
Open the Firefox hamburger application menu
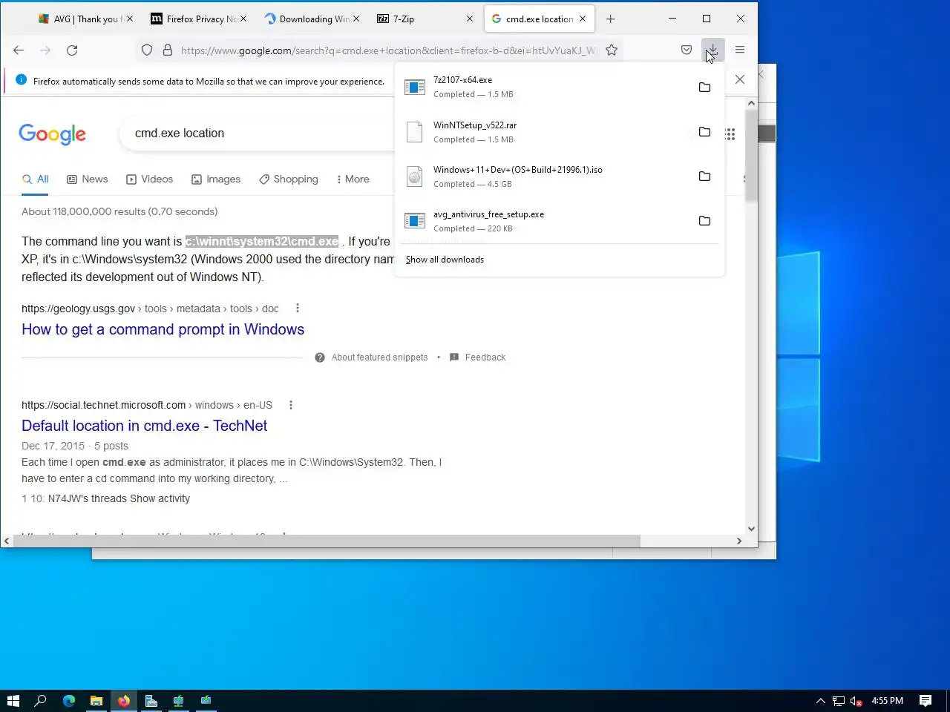pyautogui.click(x=740, y=50)
